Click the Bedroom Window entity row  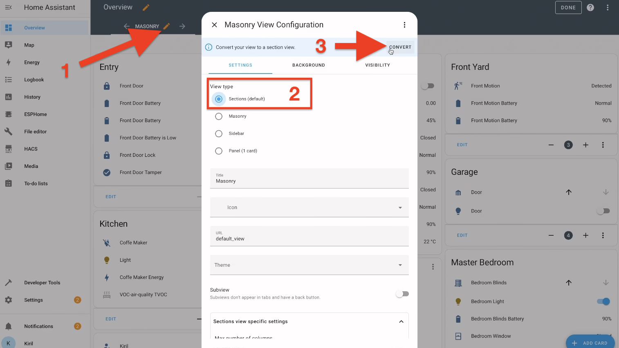point(533,336)
